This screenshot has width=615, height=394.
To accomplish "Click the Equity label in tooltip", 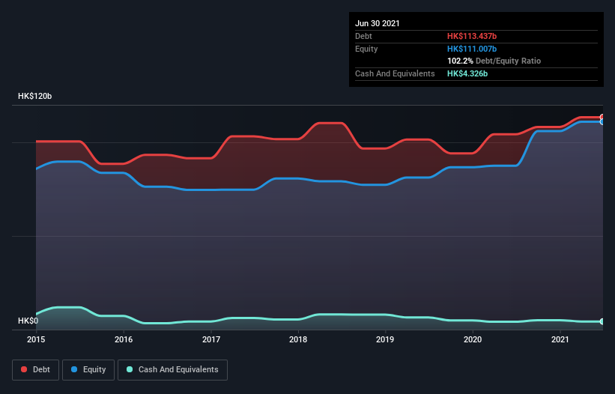I will click(x=366, y=49).
